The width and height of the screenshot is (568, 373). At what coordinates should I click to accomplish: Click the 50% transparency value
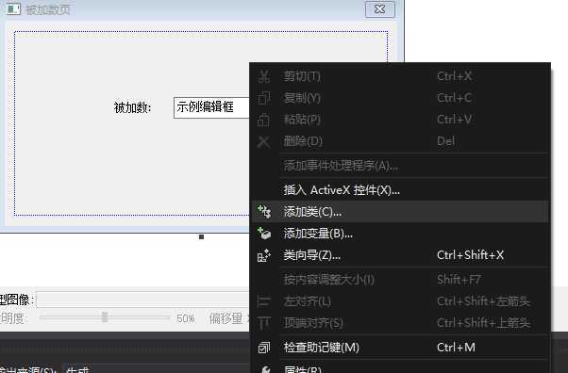tap(186, 318)
